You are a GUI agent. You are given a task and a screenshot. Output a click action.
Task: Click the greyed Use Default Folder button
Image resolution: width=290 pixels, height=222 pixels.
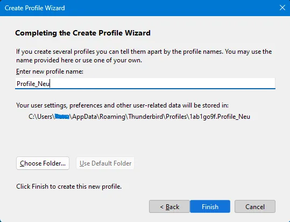click(105, 163)
